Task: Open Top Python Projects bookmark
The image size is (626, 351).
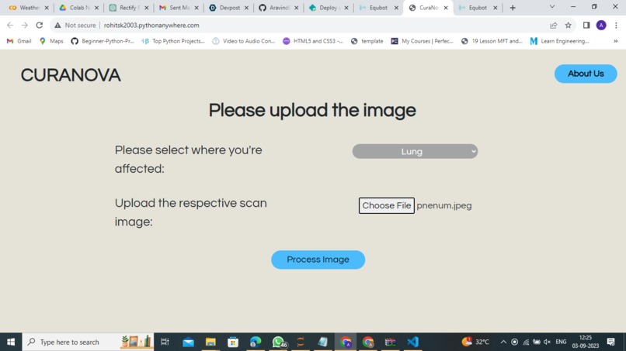Action: point(173,41)
